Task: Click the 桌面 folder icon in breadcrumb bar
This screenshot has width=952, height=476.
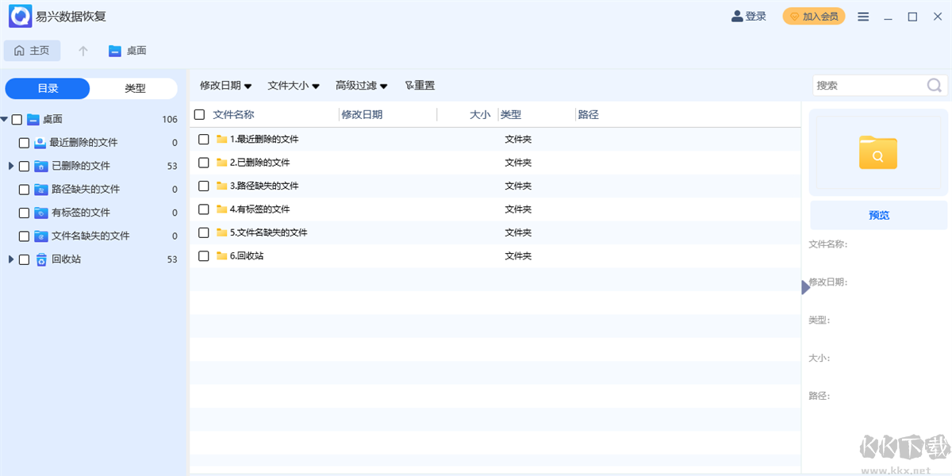Action: (x=113, y=50)
